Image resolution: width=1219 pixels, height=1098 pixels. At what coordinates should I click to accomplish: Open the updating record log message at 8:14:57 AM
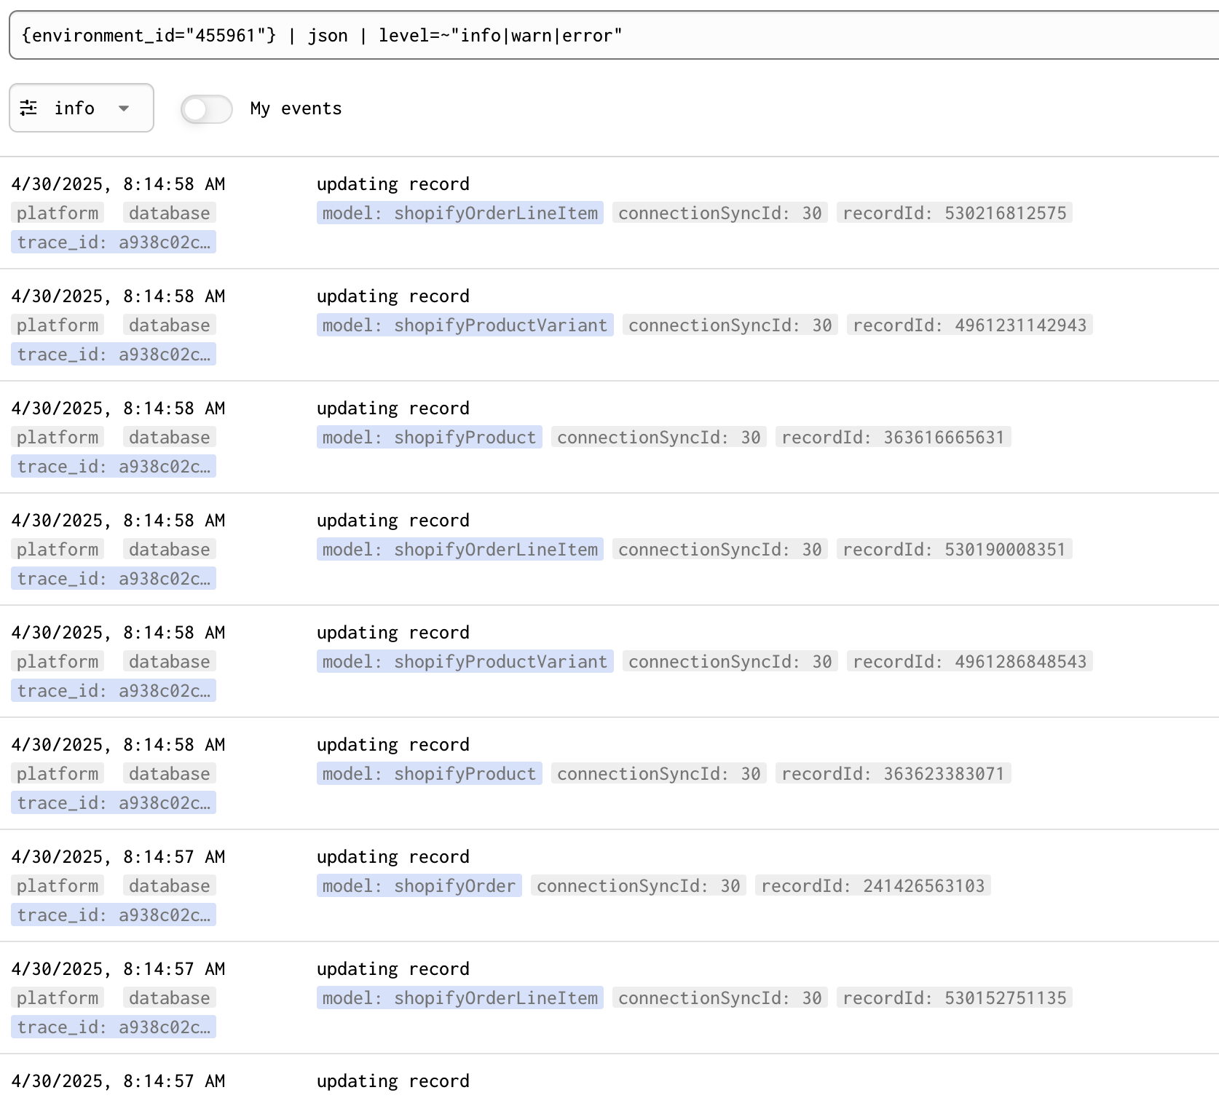(393, 856)
